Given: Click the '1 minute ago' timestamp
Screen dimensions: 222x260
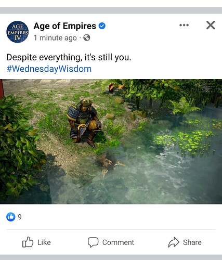Looking at the screenshot, I should (55, 38).
